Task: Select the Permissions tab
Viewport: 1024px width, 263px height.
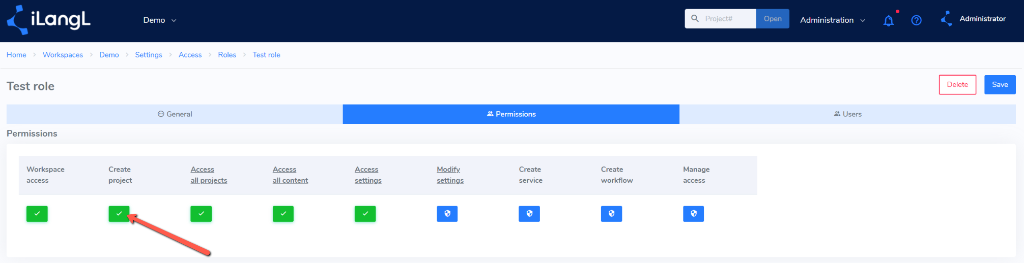Action: tap(511, 114)
